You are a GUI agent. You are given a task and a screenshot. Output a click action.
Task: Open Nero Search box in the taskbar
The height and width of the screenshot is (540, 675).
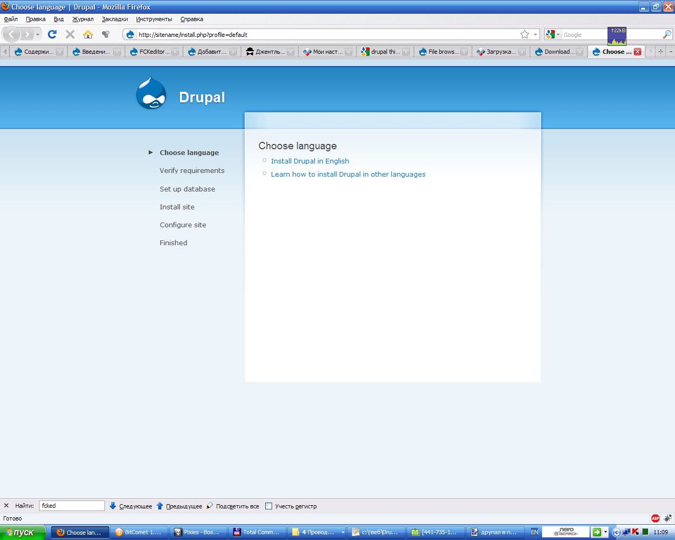pyautogui.click(x=565, y=532)
